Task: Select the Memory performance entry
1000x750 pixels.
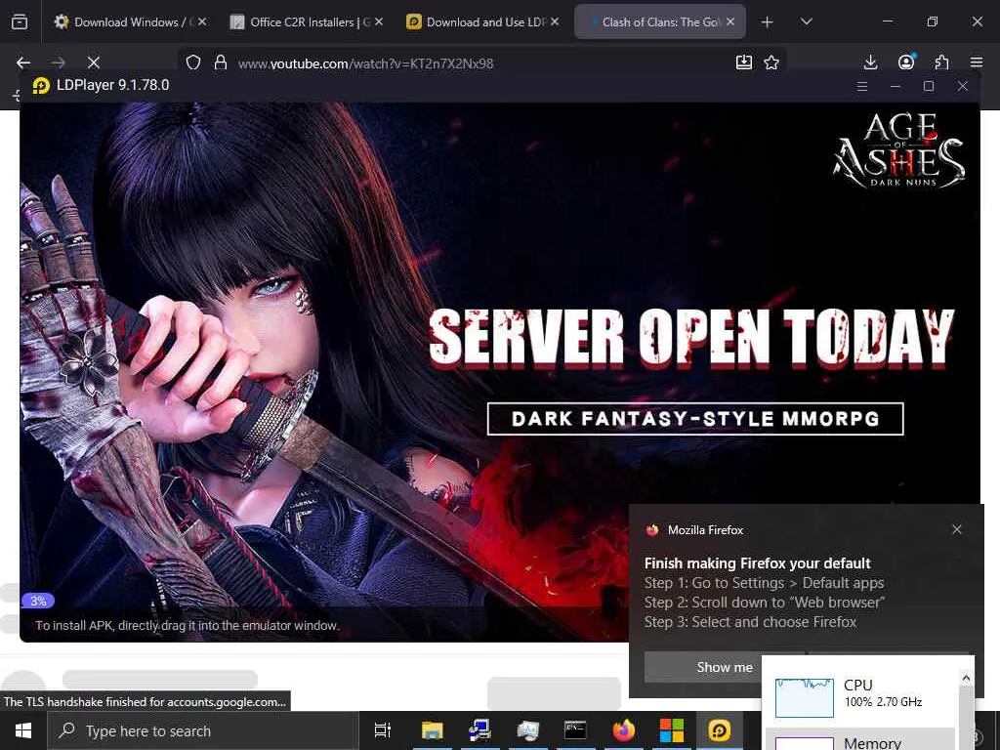Action: click(861, 740)
